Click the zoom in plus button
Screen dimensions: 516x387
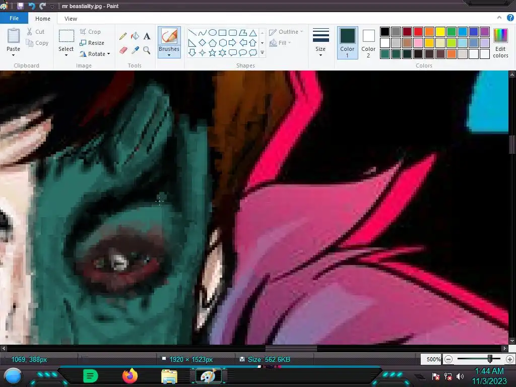pos(510,359)
